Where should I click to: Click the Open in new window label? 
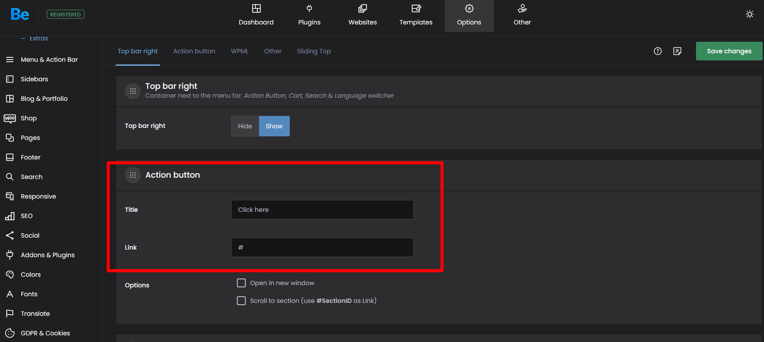coord(282,283)
